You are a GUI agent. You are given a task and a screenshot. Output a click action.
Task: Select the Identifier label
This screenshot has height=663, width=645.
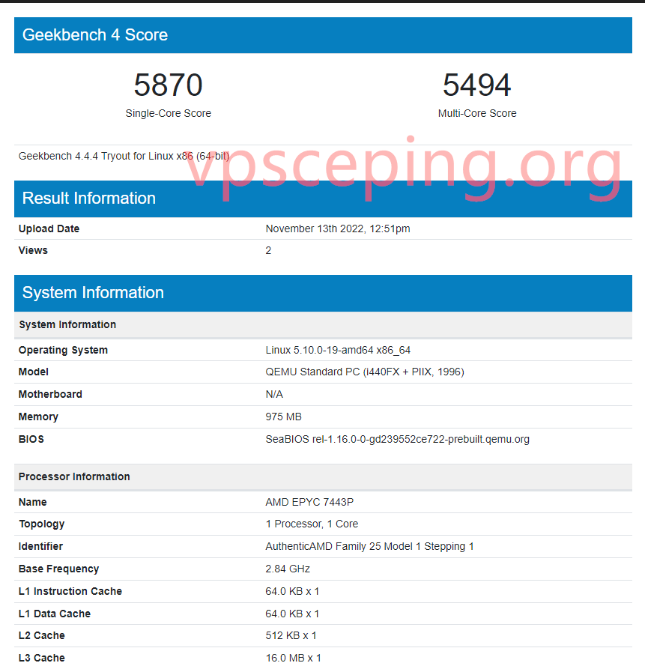pyautogui.click(x=40, y=547)
